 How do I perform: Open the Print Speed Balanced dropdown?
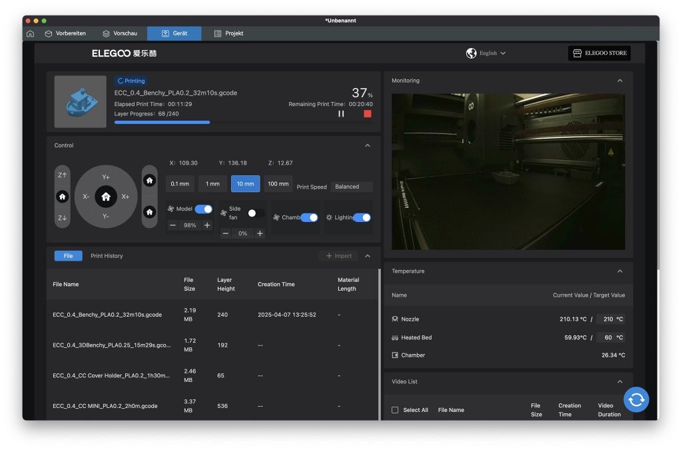tap(351, 187)
